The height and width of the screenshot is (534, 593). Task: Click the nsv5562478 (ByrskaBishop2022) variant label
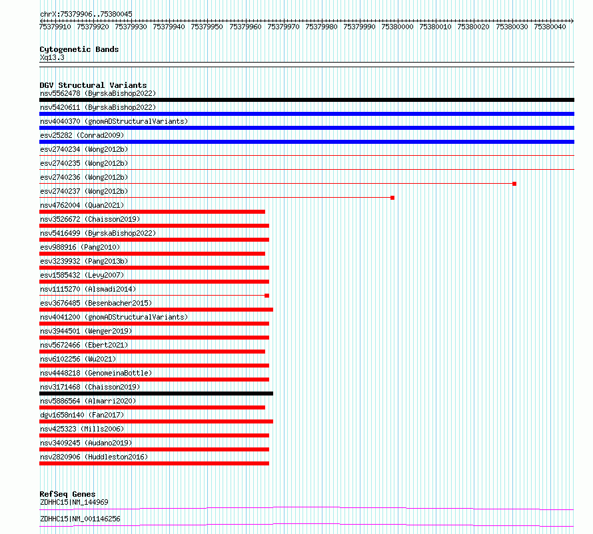click(x=98, y=93)
